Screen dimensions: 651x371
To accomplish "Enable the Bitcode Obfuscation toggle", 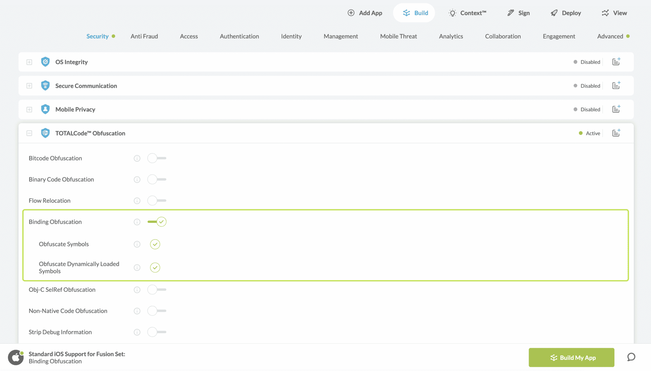I will point(157,158).
